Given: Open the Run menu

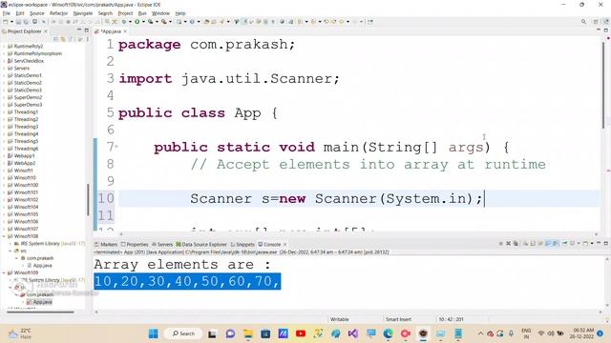Looking at the screenshot, I should [142, 13].
